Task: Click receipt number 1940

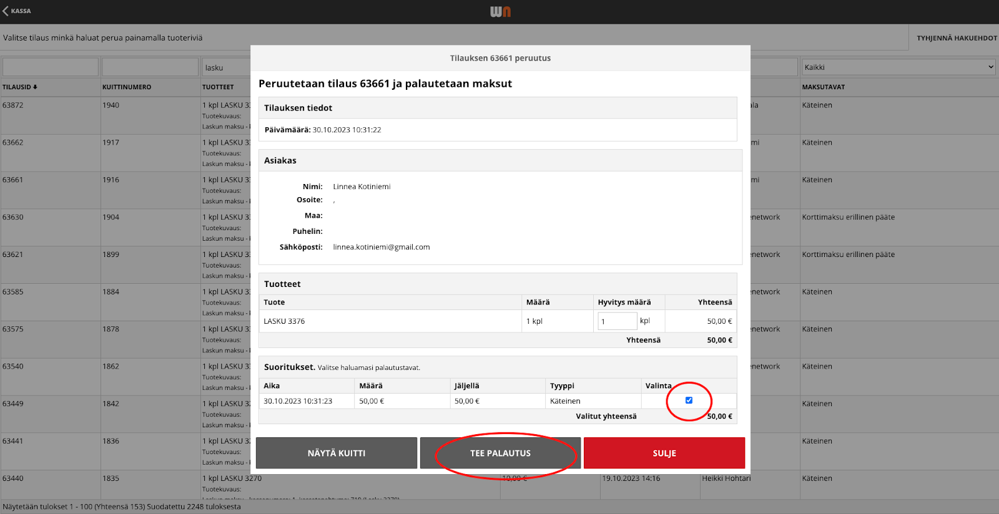Action: [x=111, y=105]
